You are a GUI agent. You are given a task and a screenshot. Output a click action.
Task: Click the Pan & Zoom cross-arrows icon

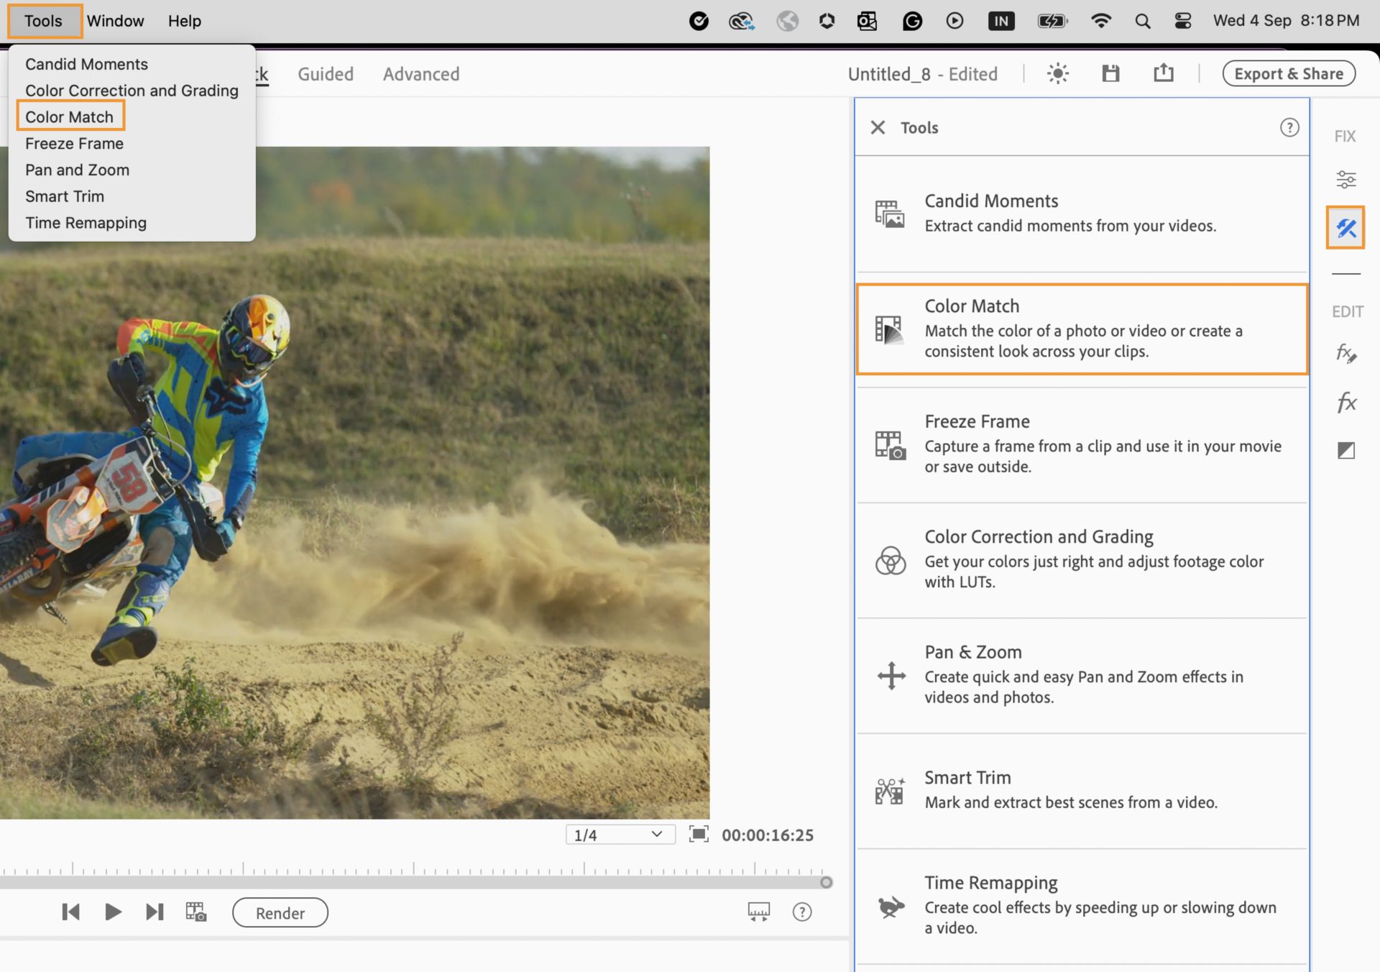(x=891, y=676)
